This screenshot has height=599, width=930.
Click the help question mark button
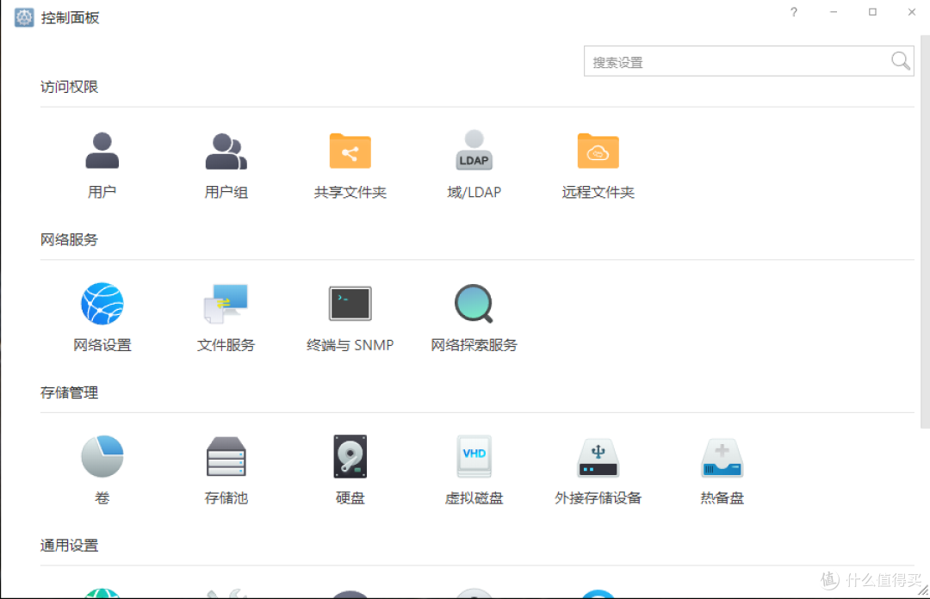(x=794, y=12)
